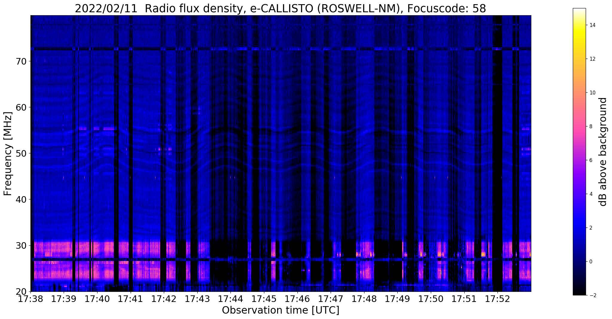The height and width of the screenshot is (319, 612).
Task: Click the 40 MHz frequency tick label
Action: click(x=21, y=199)
